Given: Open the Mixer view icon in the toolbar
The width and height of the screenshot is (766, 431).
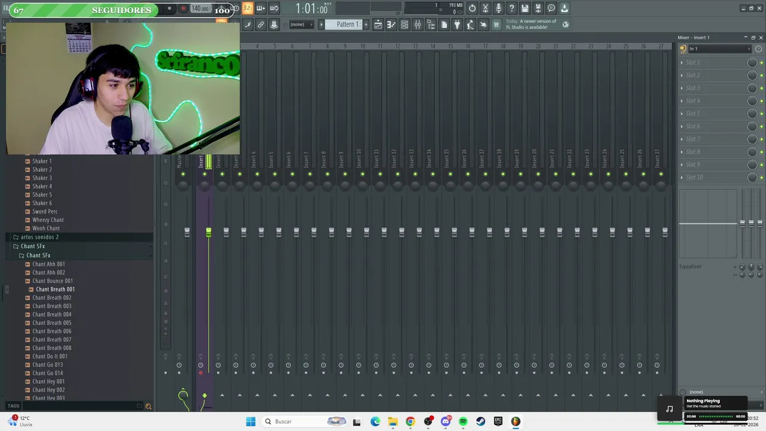Looking at the screenshot, I should 418,25.
